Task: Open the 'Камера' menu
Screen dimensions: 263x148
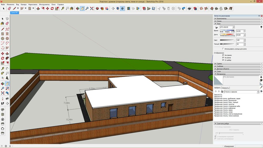Action: point(23,4)
